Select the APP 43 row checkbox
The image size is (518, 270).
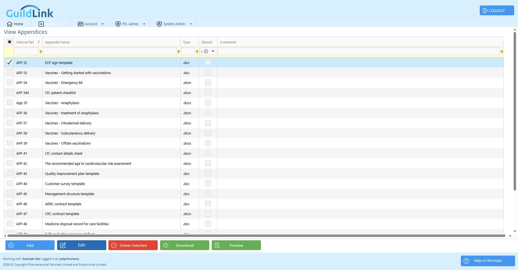pyautogui.click(x=10, y=173)
